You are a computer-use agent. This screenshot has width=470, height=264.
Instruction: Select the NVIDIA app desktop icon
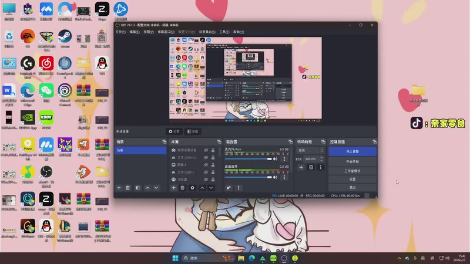[28, 120]
